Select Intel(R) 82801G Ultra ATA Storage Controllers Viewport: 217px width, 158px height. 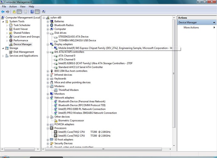(95, 63)
